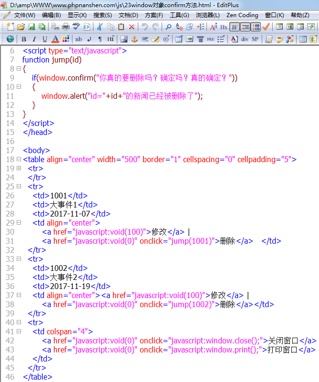Toggle line numbers display button
Image resolution: width=319 pixels, height=382 pixels.
pyautogui.click(x=256, y=27)
